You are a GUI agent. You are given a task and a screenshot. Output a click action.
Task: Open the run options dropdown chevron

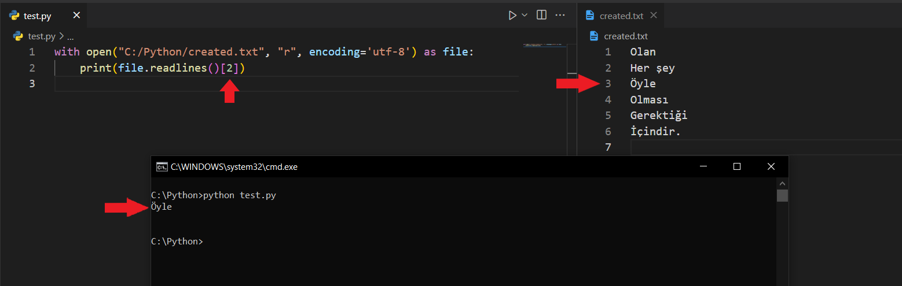click(x=525, y=16)
